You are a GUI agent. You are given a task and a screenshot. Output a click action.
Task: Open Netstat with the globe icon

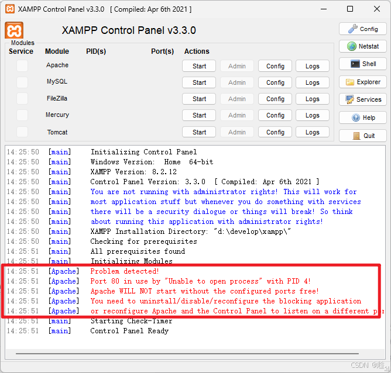click(x=362, y=46)
